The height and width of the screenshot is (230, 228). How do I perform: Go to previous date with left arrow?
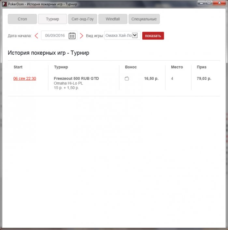click(36, 36)
